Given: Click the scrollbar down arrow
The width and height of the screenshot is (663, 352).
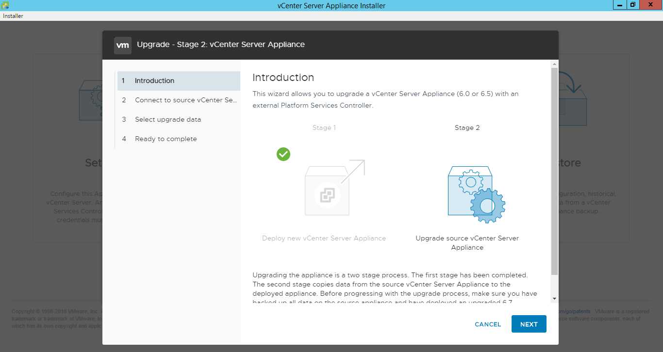Looking at the screenshot, I should [553, 300].
